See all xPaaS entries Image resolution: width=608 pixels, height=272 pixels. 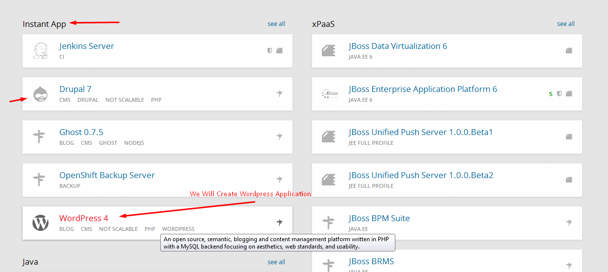point(566,23)
